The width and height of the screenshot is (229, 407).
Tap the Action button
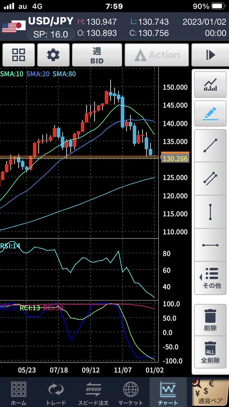point(157,55)
